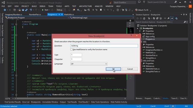The image size is (193, 108).
Task: Click the Save icon in toolbar
Action: click(x=23, y=10)
